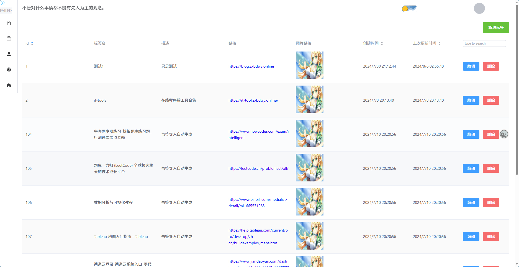Edit row with id 104
Image resolution: width=519 pixels, height=267 pixels.
471,134
